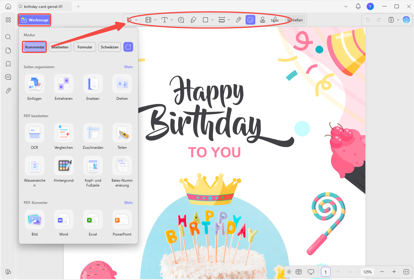Open the attachments sidebar paperclip

point(8,90)
